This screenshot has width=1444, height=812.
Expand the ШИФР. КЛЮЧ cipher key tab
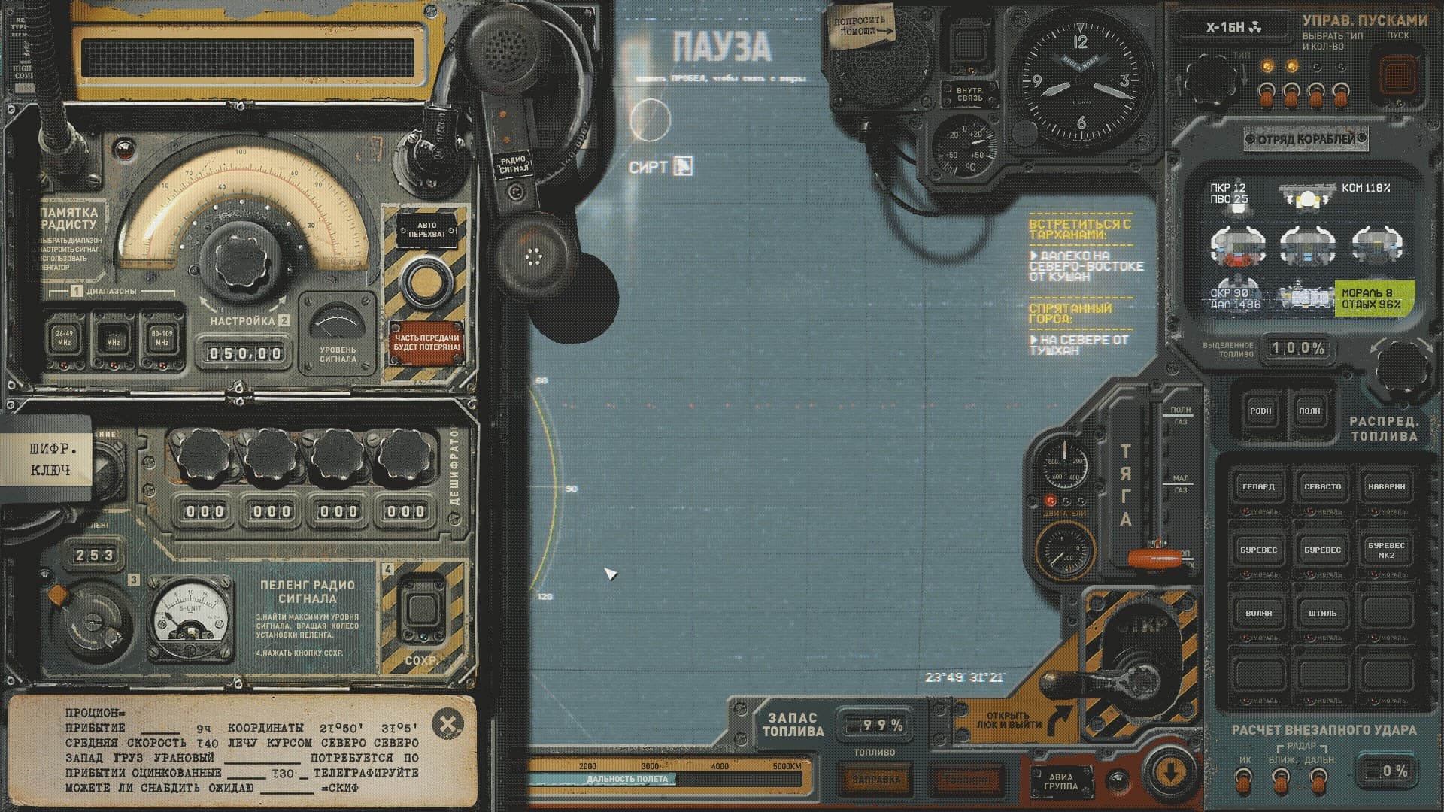point(50,459)
